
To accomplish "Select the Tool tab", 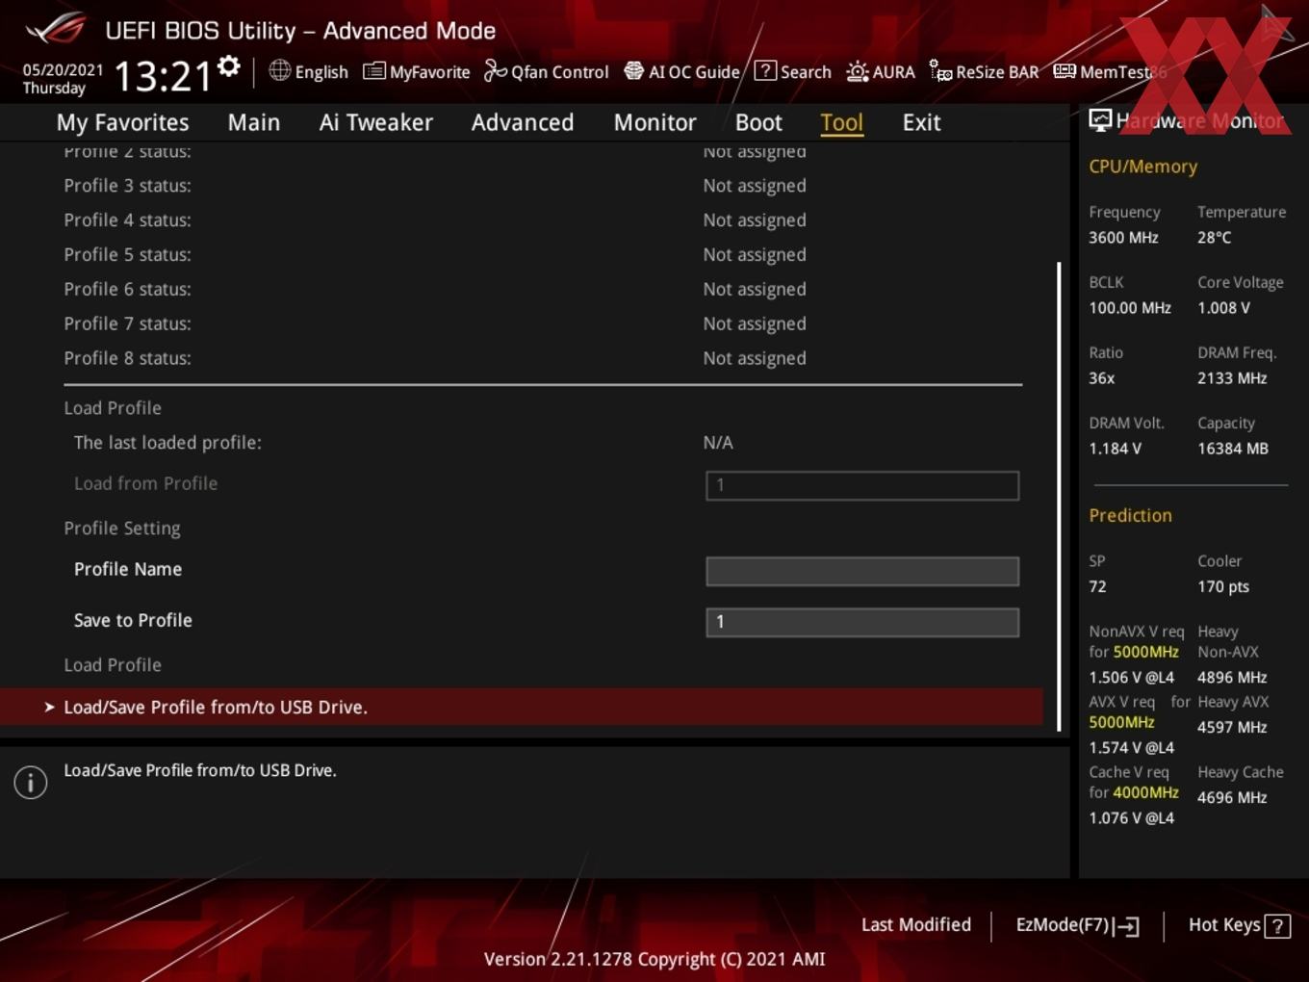I will [841, 122].
